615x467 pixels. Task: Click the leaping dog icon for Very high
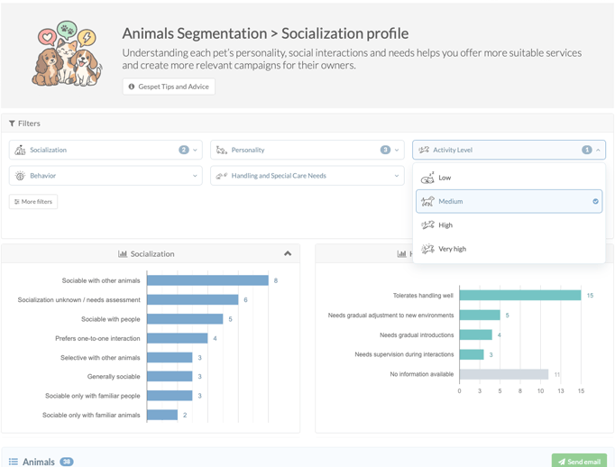point(427,249)
